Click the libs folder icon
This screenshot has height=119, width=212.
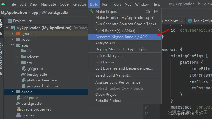pos(24,51)
